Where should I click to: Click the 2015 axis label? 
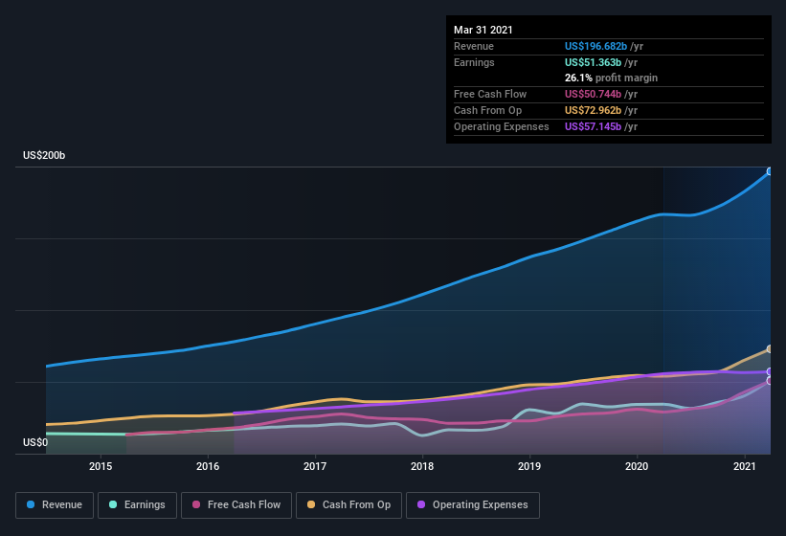(101, 466)
